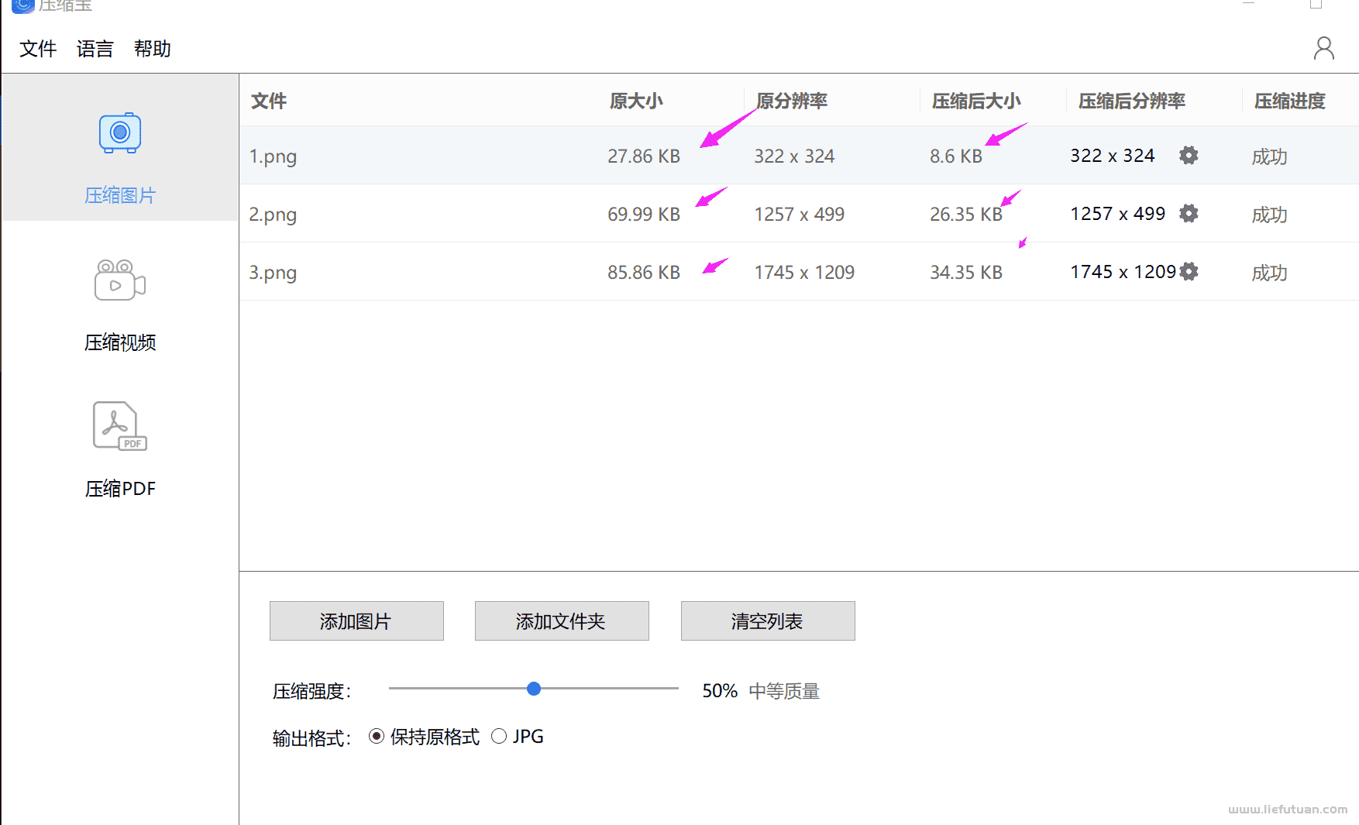The width and height of the screenshot is (1359, 825).
Task: Click the 清空列表 button
Action: [x=768, y=621]
